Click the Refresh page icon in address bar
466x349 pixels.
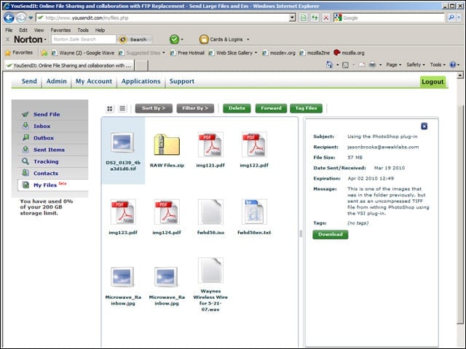[315, 17]
